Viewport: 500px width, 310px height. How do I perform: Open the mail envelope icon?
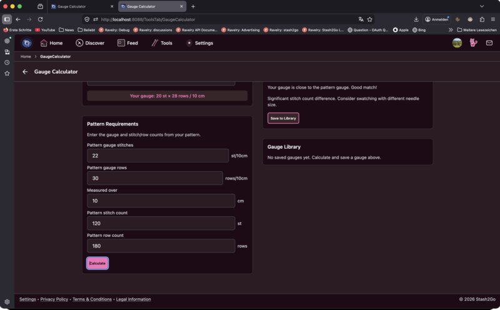pos(489,42)
